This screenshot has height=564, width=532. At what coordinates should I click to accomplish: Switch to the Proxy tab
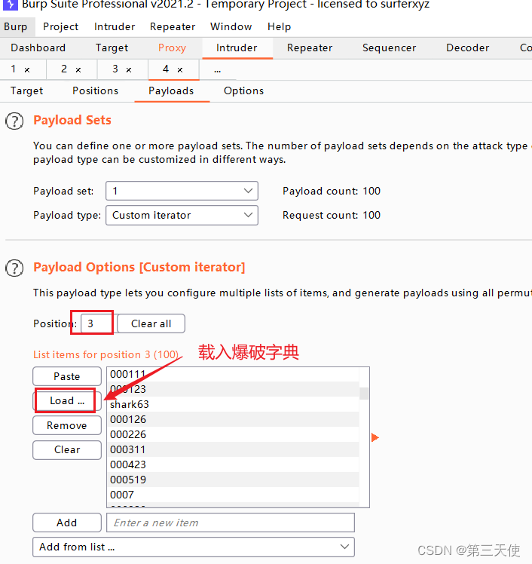pos(172,48)
